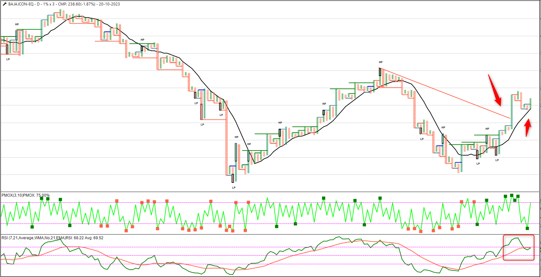Select the BAJAJCON-EQ chart title text
Screen dimensions: 541x277
point(64,4)
